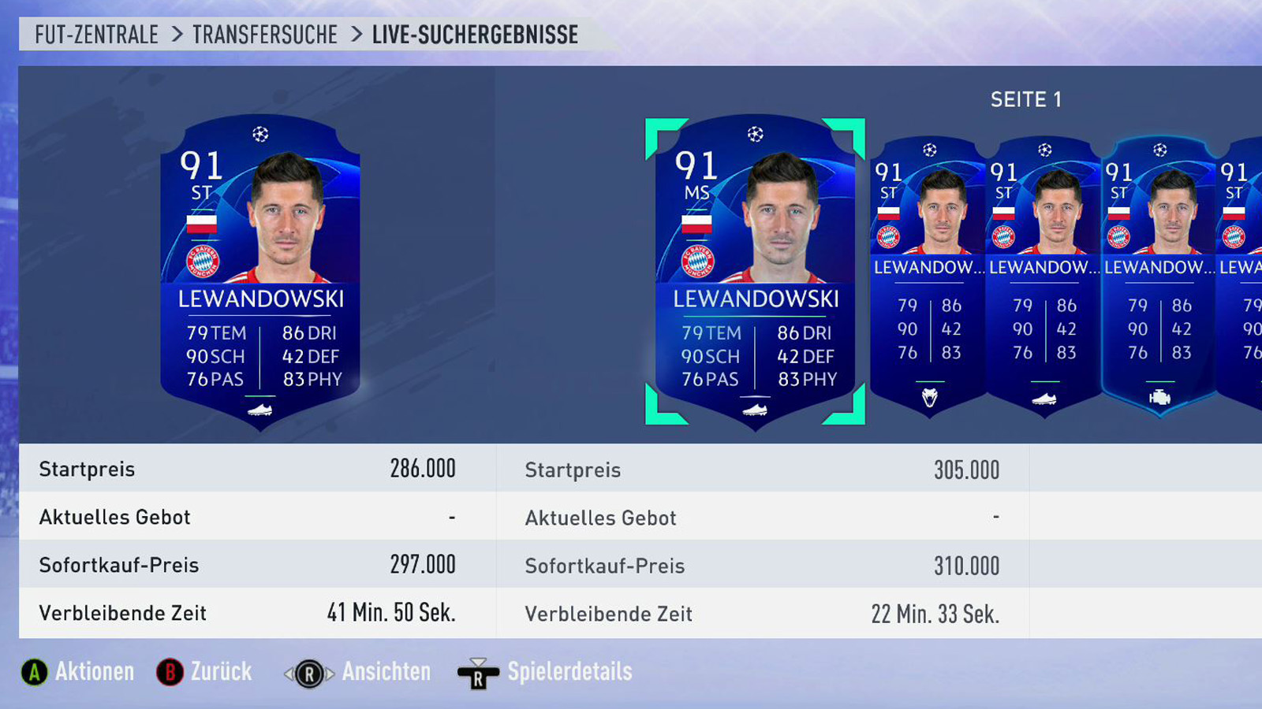Click the Bayern München badge on the highlighted MS card
Image resolution: width=1262 pixels, height=709 pixels.
pos(697,261)
